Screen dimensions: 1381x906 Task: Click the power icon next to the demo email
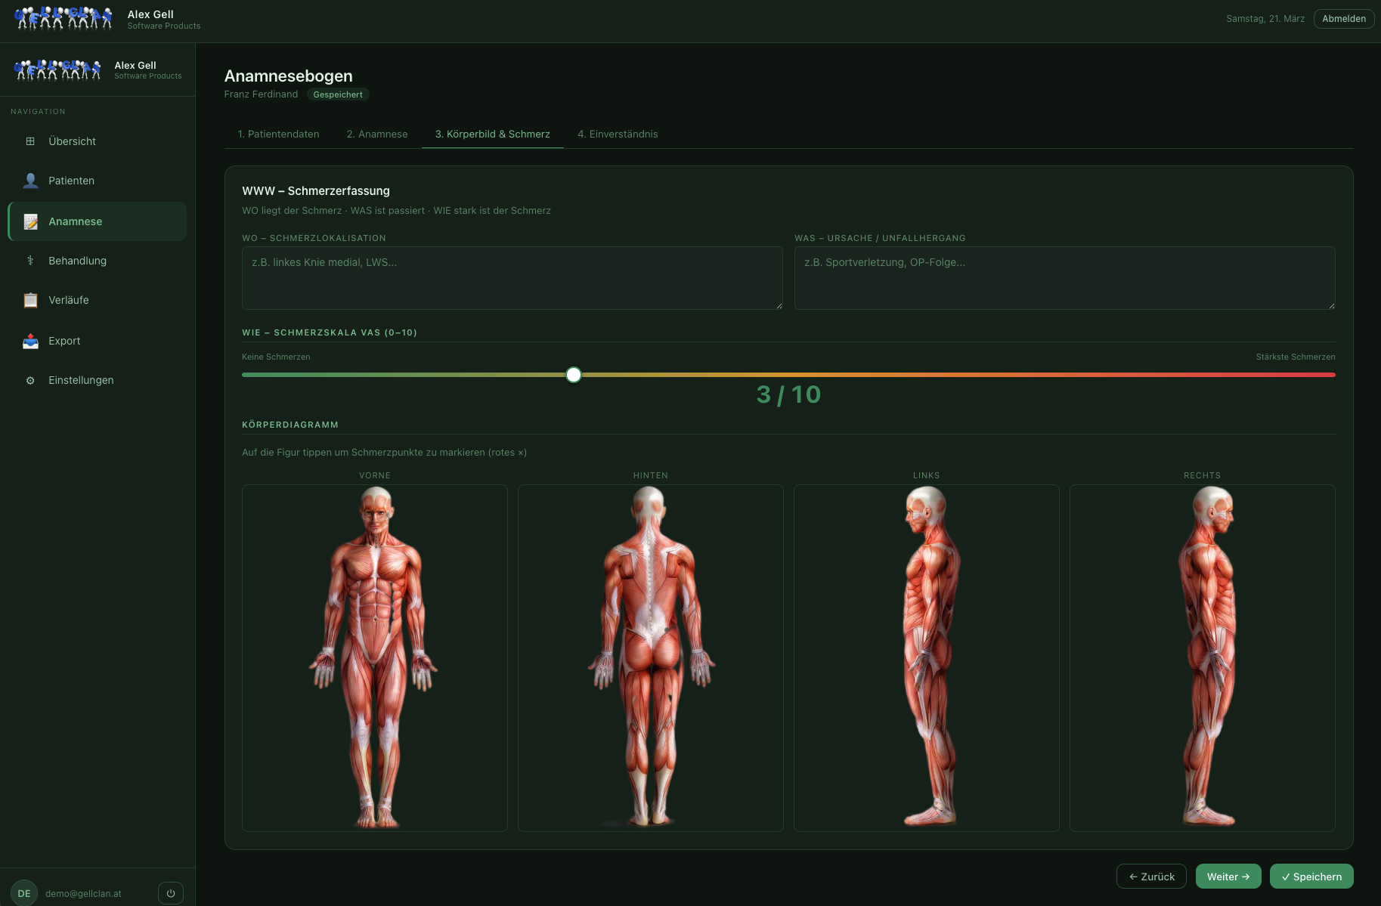pos(171,893)
